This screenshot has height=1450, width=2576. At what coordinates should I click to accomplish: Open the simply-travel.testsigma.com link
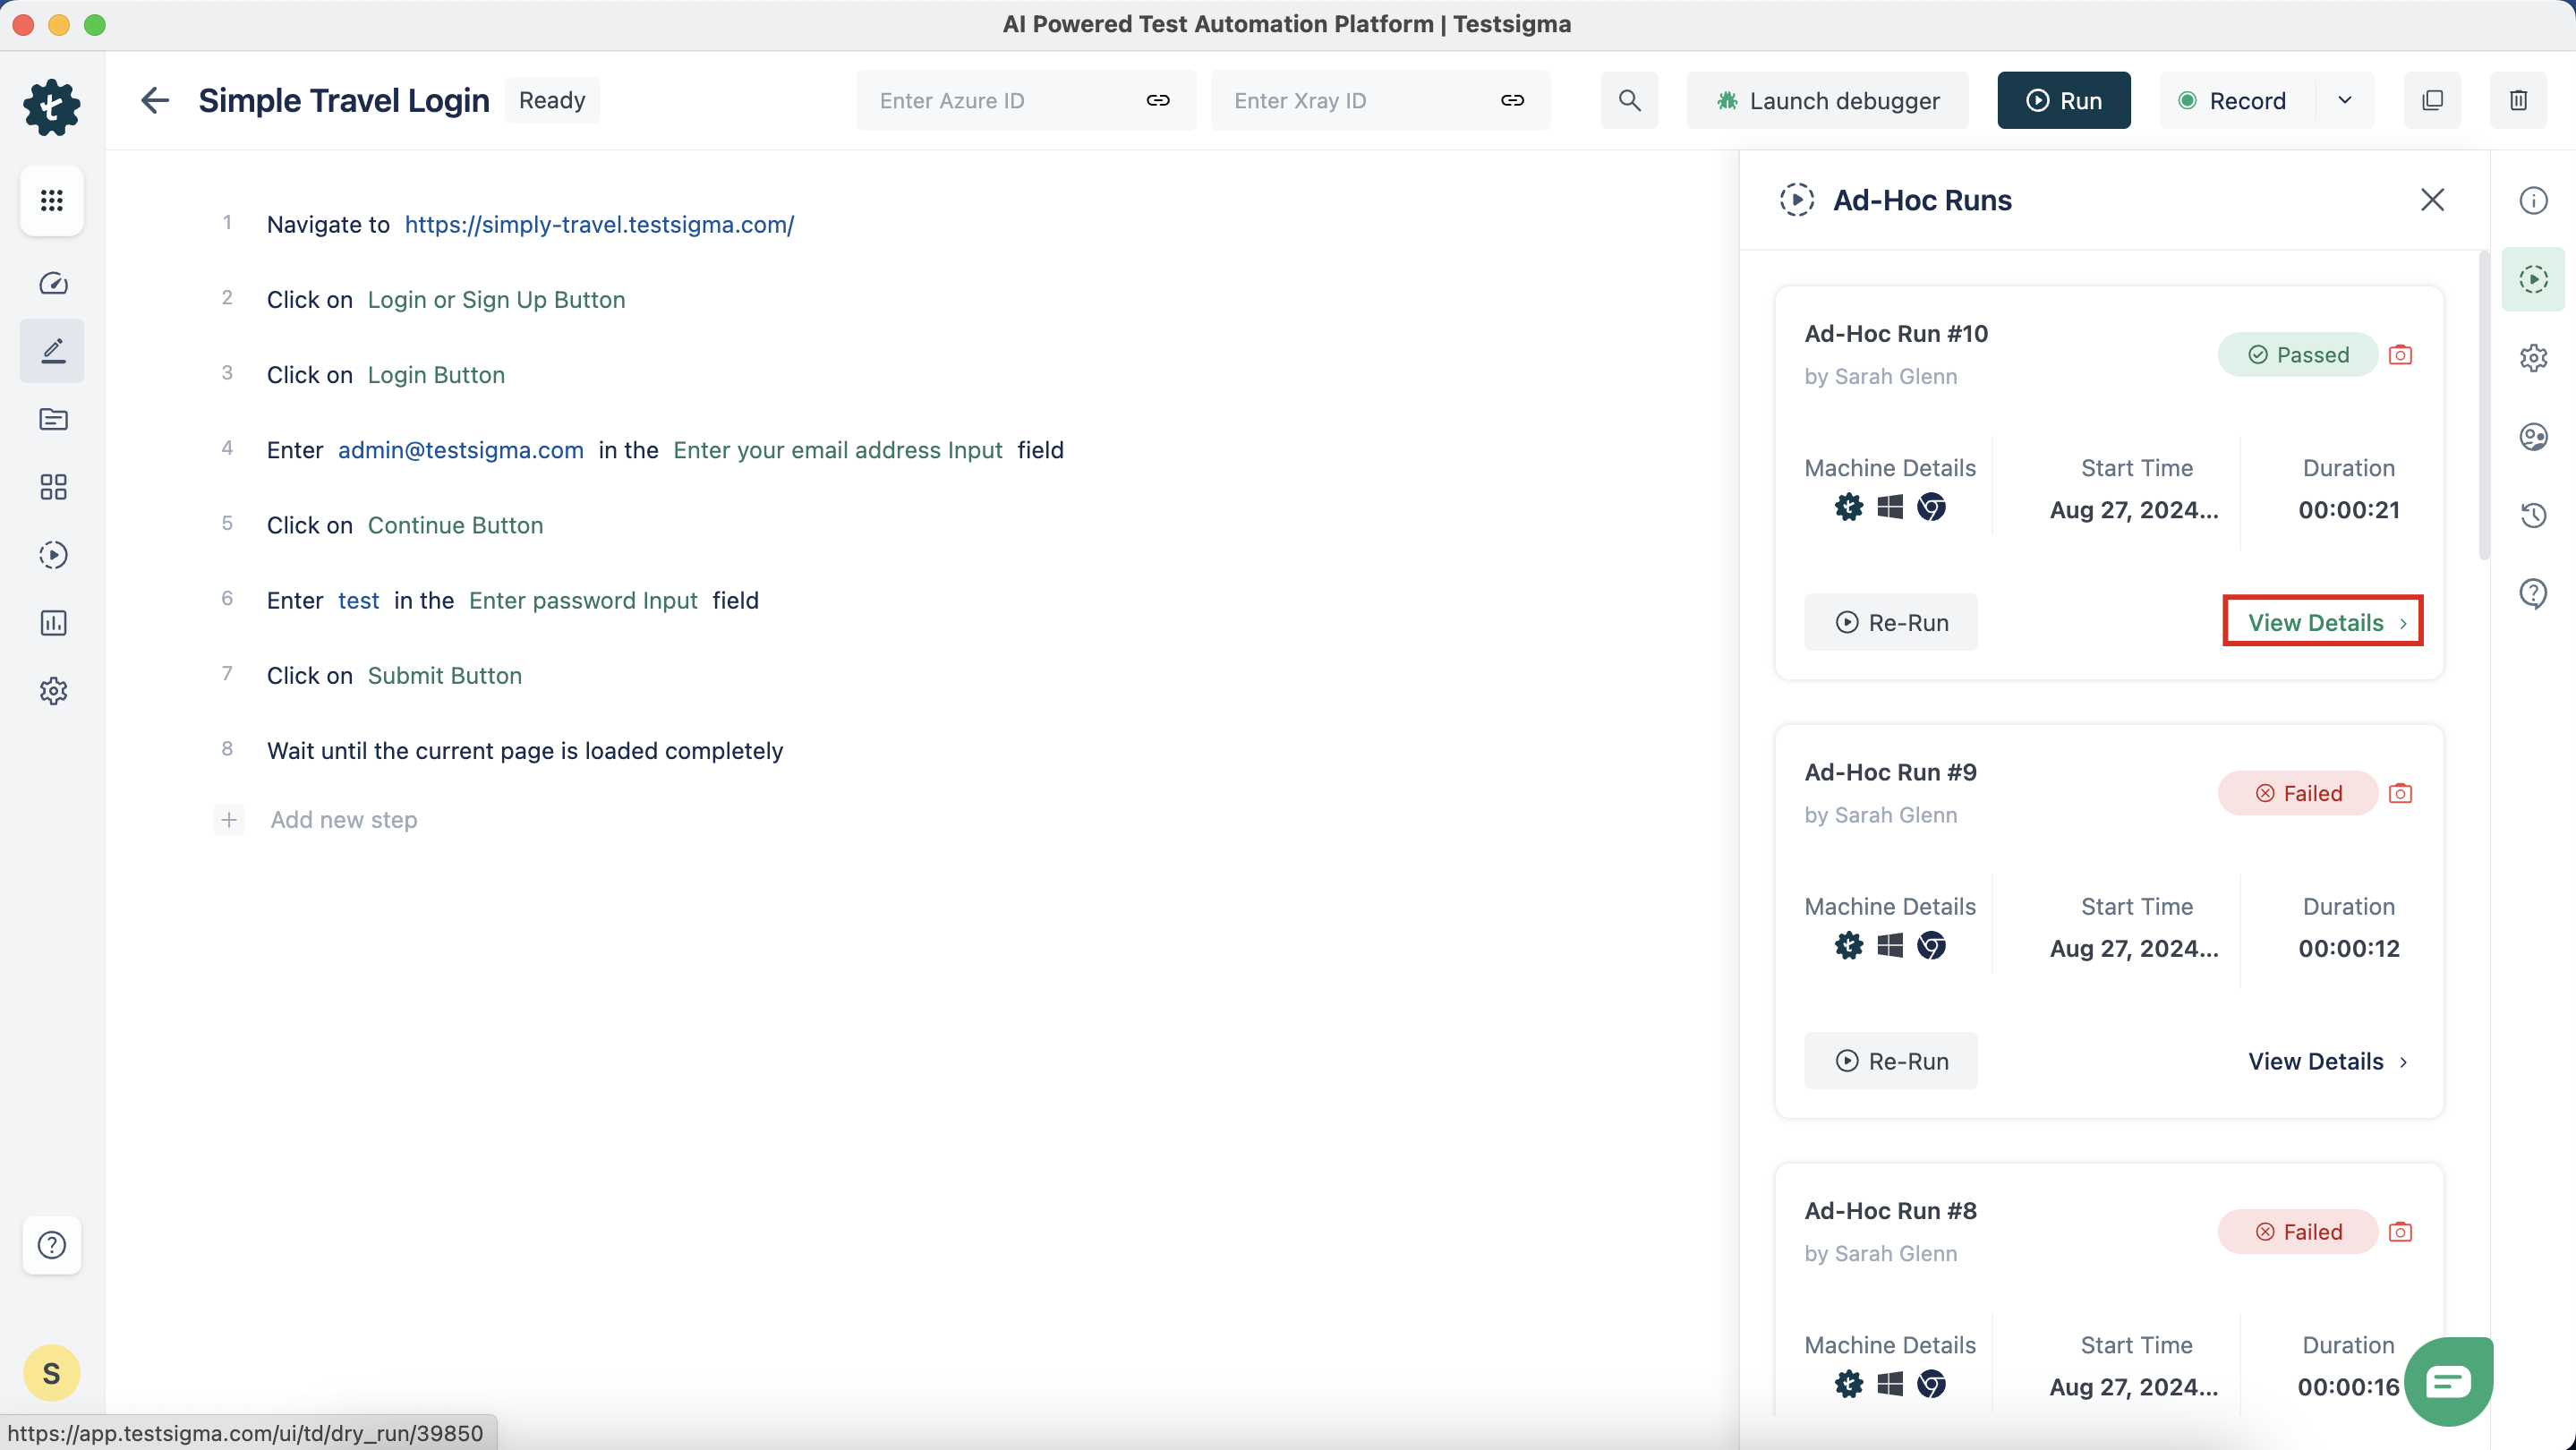pyautogui.click(x=599, y=224)
